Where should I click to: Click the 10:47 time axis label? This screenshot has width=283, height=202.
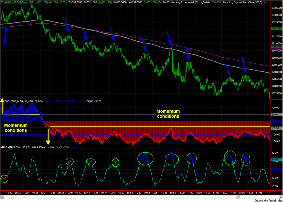pyautogui.click(x=104, y=193)
